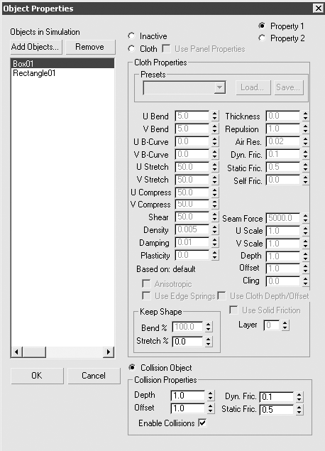The image size is (325, 451).
Task: Confirm the dialog with OK
Action: 37,375
